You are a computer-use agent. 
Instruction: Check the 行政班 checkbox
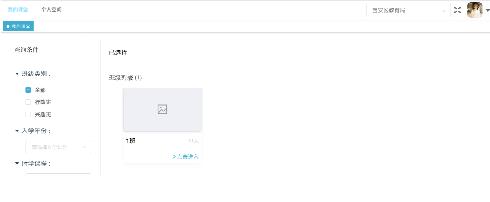click(x=28, y=102)
